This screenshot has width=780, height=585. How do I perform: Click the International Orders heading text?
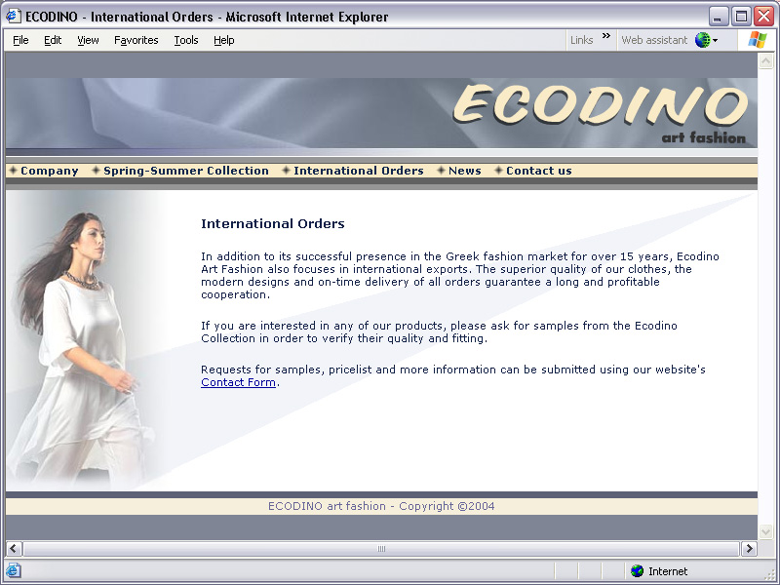[x=273, y=224]
